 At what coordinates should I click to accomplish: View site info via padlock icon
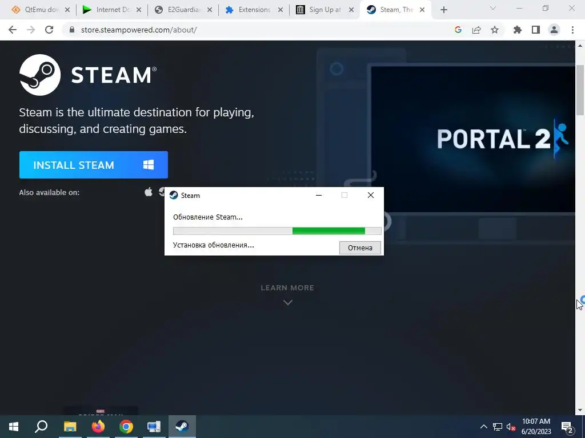[x=73, y=30]
